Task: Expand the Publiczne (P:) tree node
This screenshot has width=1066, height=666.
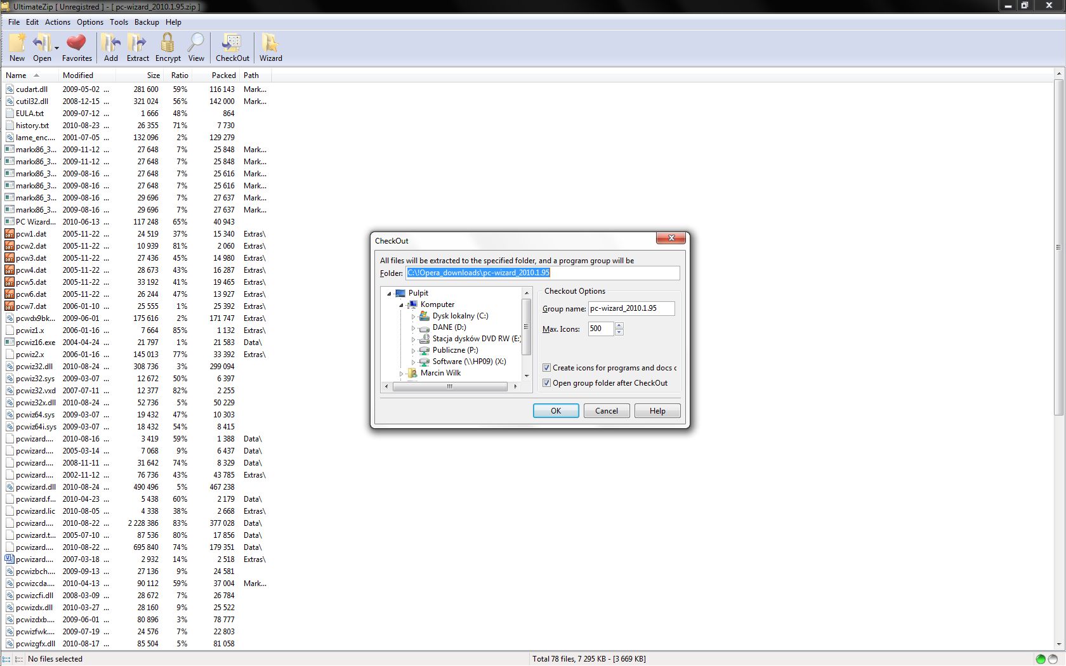Action: pyautogui.click(x=413, y=351)
